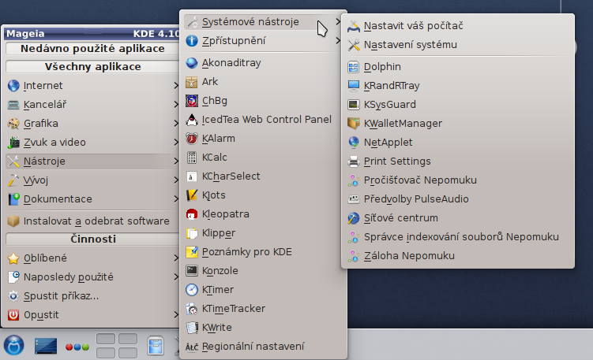The width and height of the screenshot is (593, 360).
Task: Open the Grafika palette icon
Action: click(13, 124)
